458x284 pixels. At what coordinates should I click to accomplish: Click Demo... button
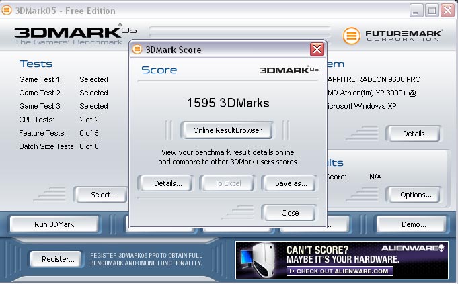(413, 224)
